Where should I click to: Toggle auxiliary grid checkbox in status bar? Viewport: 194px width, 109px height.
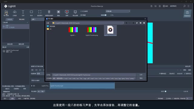coord(173,98)
